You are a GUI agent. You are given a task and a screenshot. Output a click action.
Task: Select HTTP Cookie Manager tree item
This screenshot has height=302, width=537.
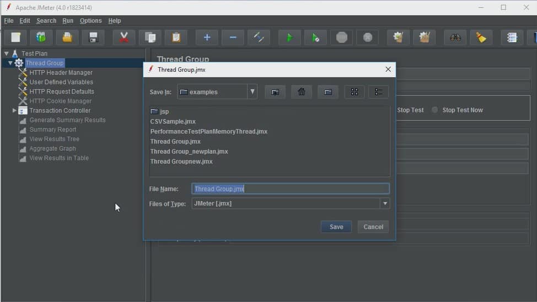[x=60, y=101]
